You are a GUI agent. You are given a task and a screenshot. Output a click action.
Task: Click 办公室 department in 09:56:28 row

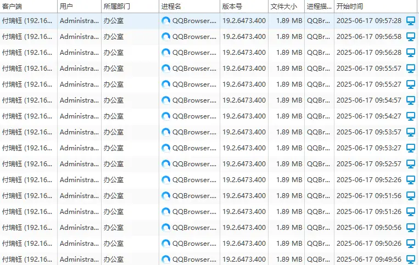tap(114, 53)
